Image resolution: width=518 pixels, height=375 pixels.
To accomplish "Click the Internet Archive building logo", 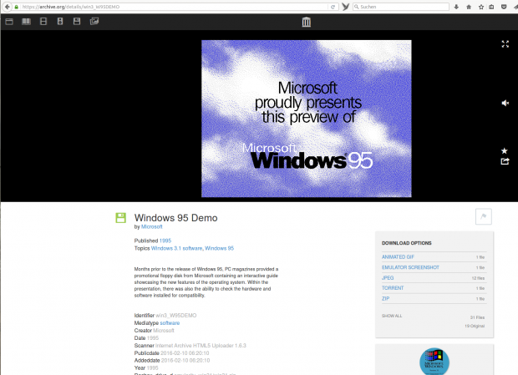I will coord(307,22).
